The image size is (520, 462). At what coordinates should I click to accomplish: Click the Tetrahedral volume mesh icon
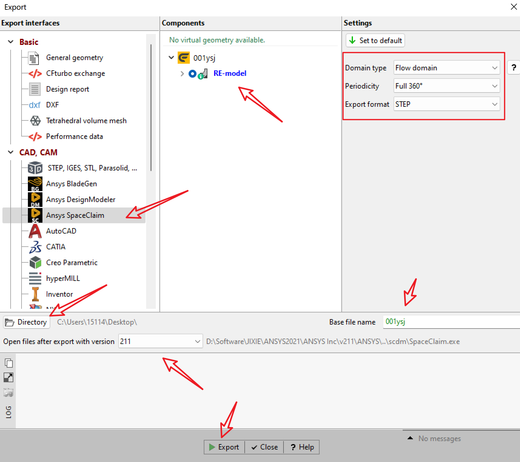[x=35, y=121]
